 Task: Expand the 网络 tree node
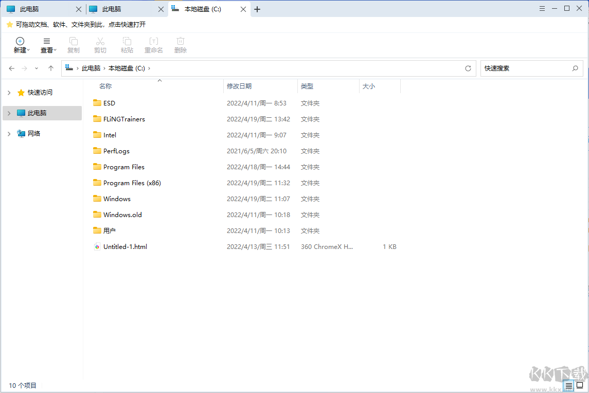[9, 134]
